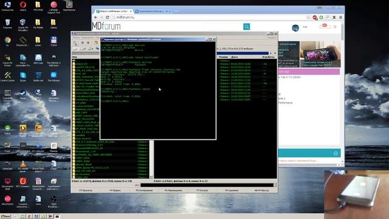The height and width of the screenshot is (219, 389).
Task: Open the Open Broadcaster desktop icon
Action: pos(53,201)
